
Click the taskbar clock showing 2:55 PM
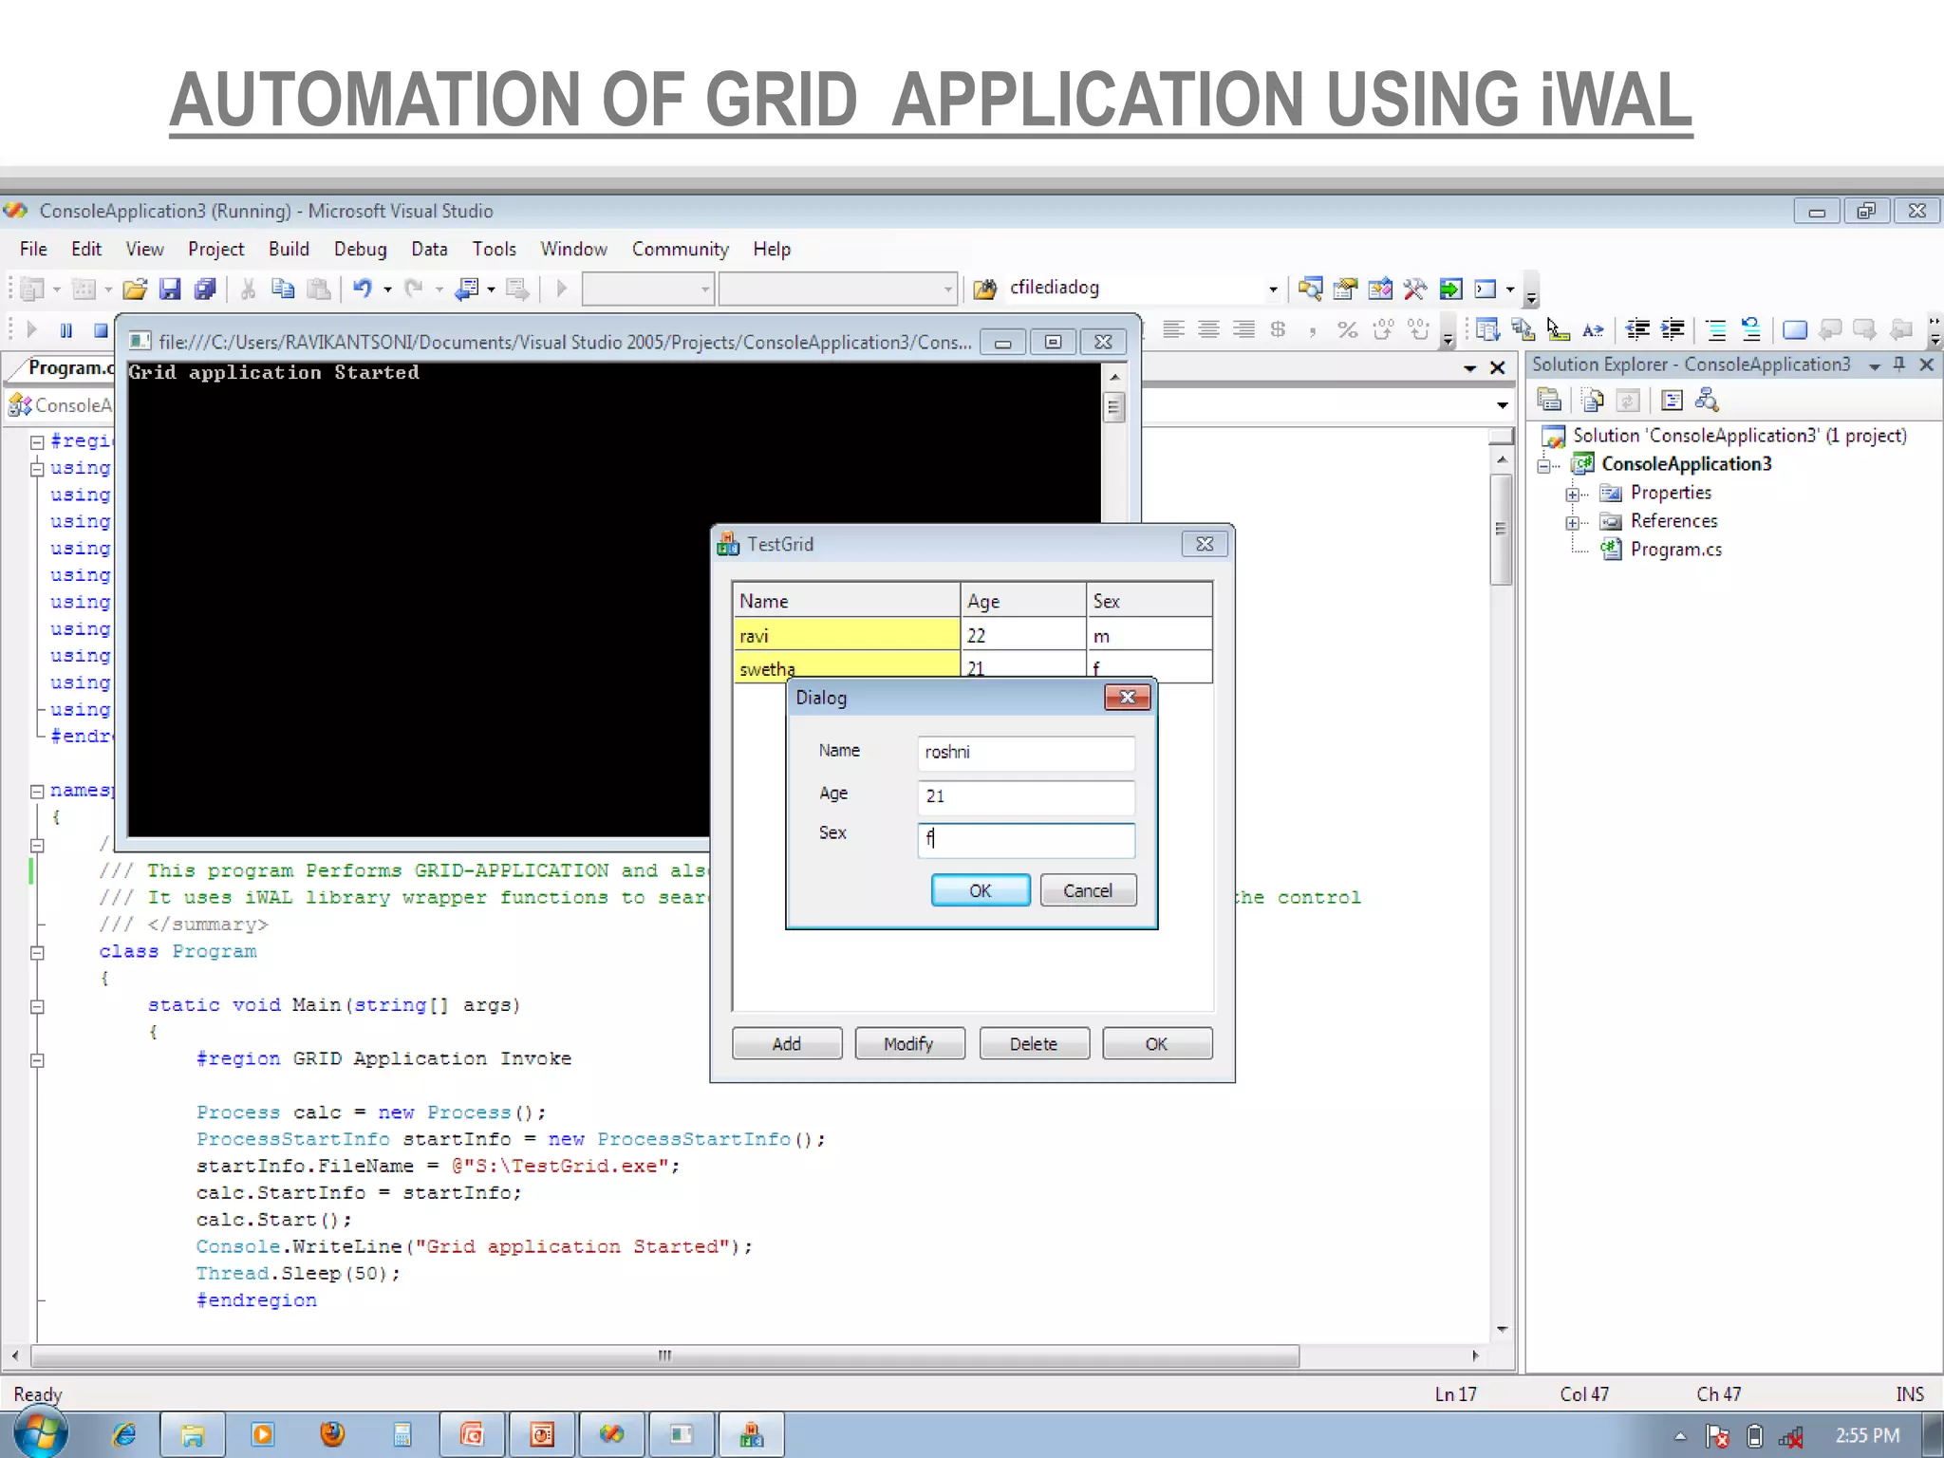tap(1867, 1435)
